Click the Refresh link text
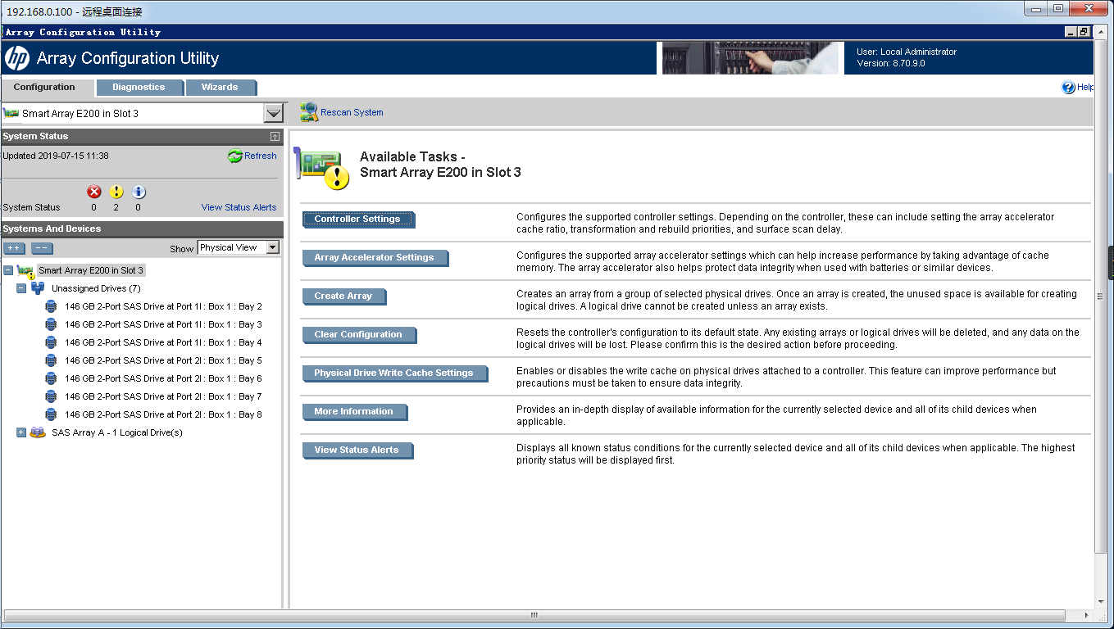1114x629 pixels. pyautogui.click(x=261, y=156)
